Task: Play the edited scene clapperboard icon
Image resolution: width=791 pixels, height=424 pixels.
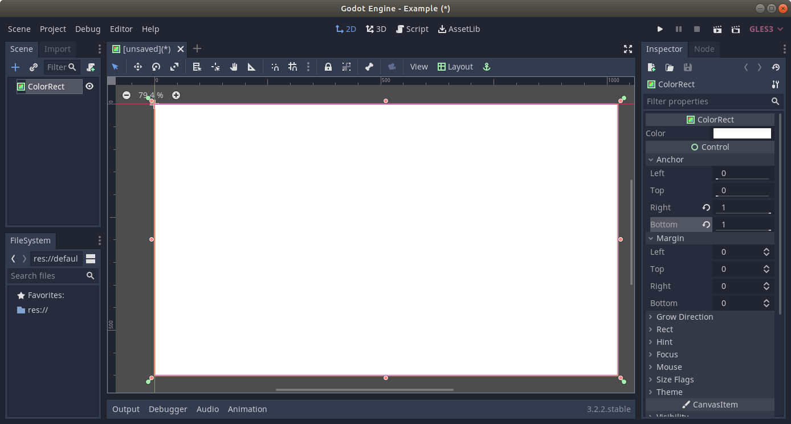Action: click(717, 29)
